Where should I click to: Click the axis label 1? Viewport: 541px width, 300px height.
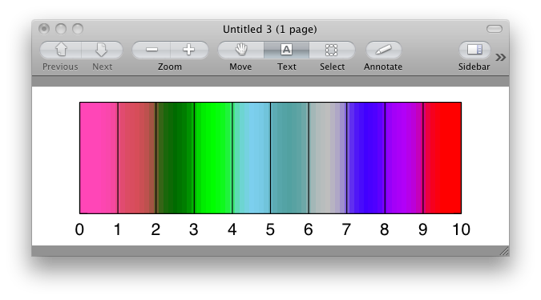click(x=117, y=229)
